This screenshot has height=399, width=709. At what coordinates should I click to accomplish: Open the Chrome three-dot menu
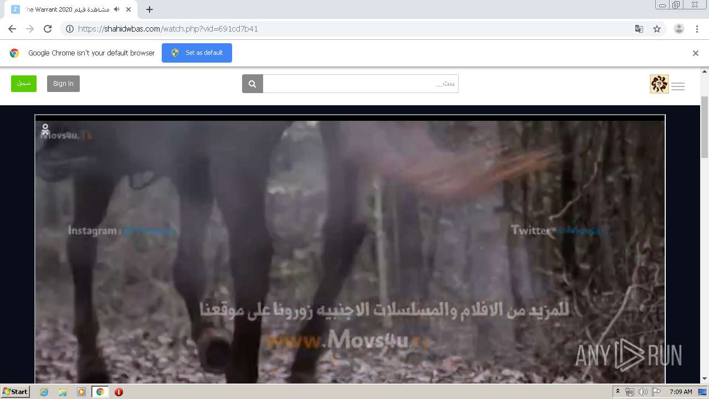click(x=697, y=29)
